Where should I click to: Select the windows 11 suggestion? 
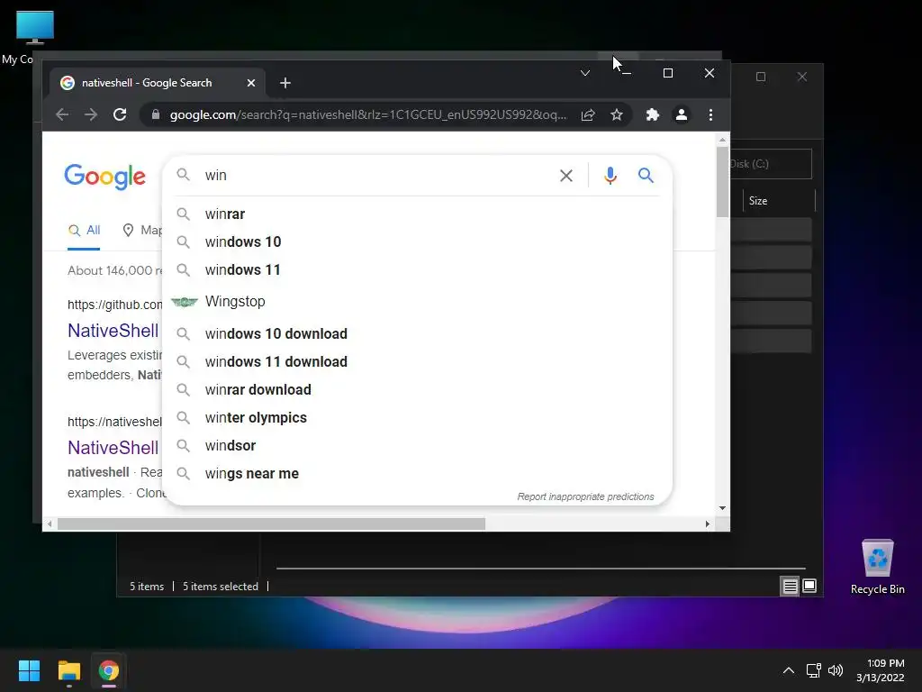pos(418,269)
